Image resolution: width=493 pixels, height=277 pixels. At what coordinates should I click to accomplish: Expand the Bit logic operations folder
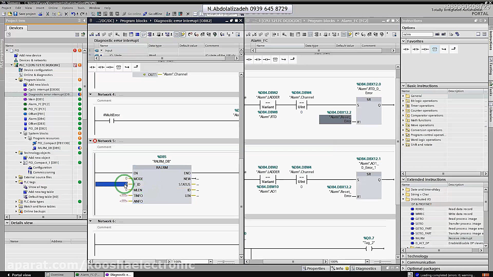(x=403, y=101)
